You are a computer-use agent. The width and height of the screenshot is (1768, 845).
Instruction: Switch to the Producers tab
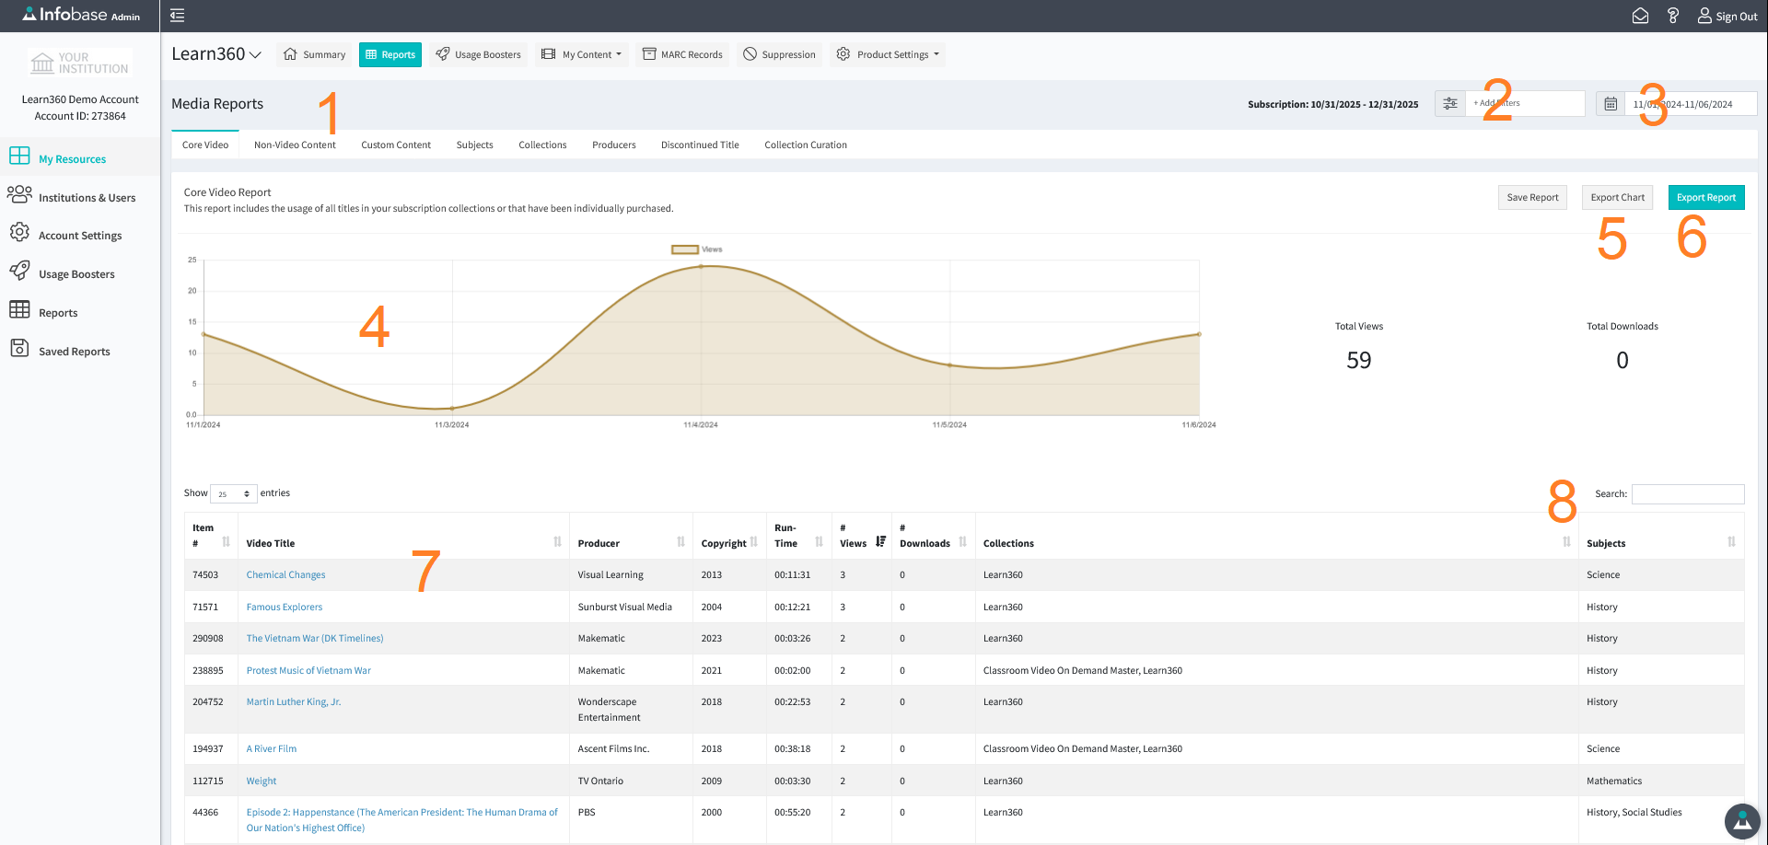point(614,145)
